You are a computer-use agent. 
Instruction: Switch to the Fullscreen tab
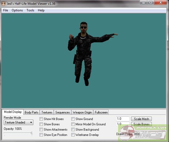pyautogui.click(x=101, y=112)
